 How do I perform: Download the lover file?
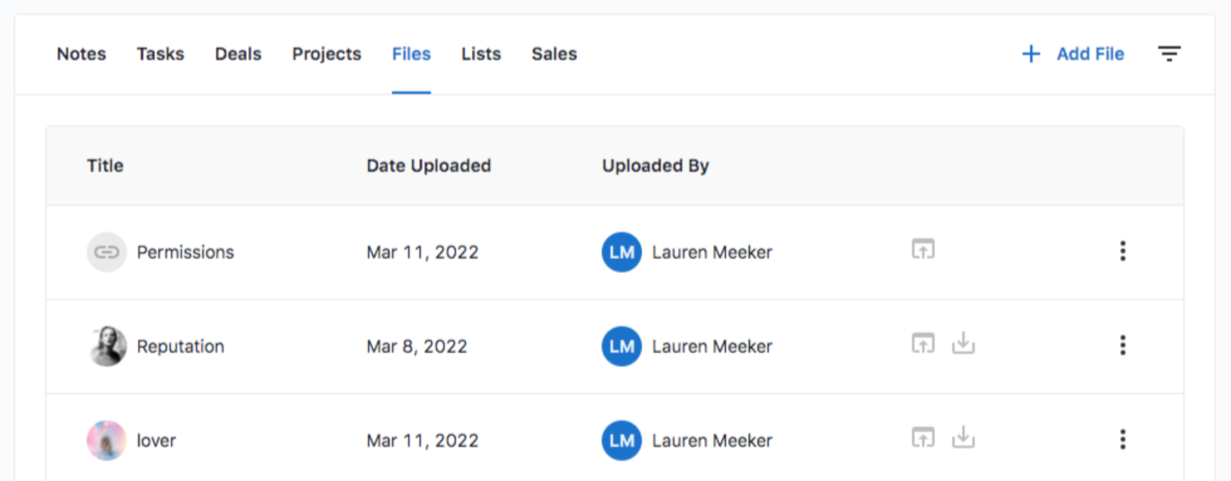963,438
